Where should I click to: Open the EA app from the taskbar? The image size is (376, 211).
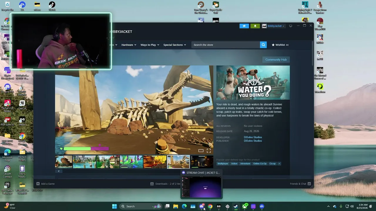(262, 206)
